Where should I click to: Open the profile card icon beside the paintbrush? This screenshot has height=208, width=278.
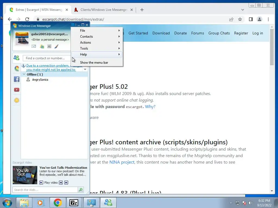49,46
